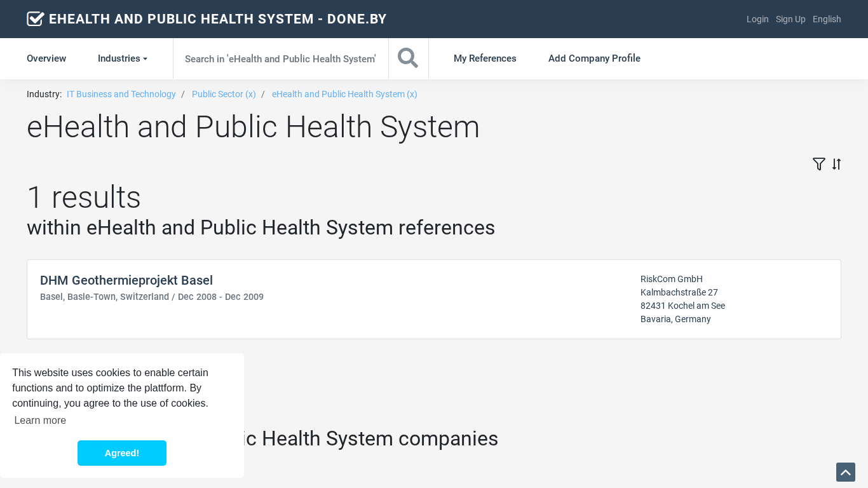Screen dimensions: 868x488
Task: Focus the search input field
Action: click(x=280, y=58)
